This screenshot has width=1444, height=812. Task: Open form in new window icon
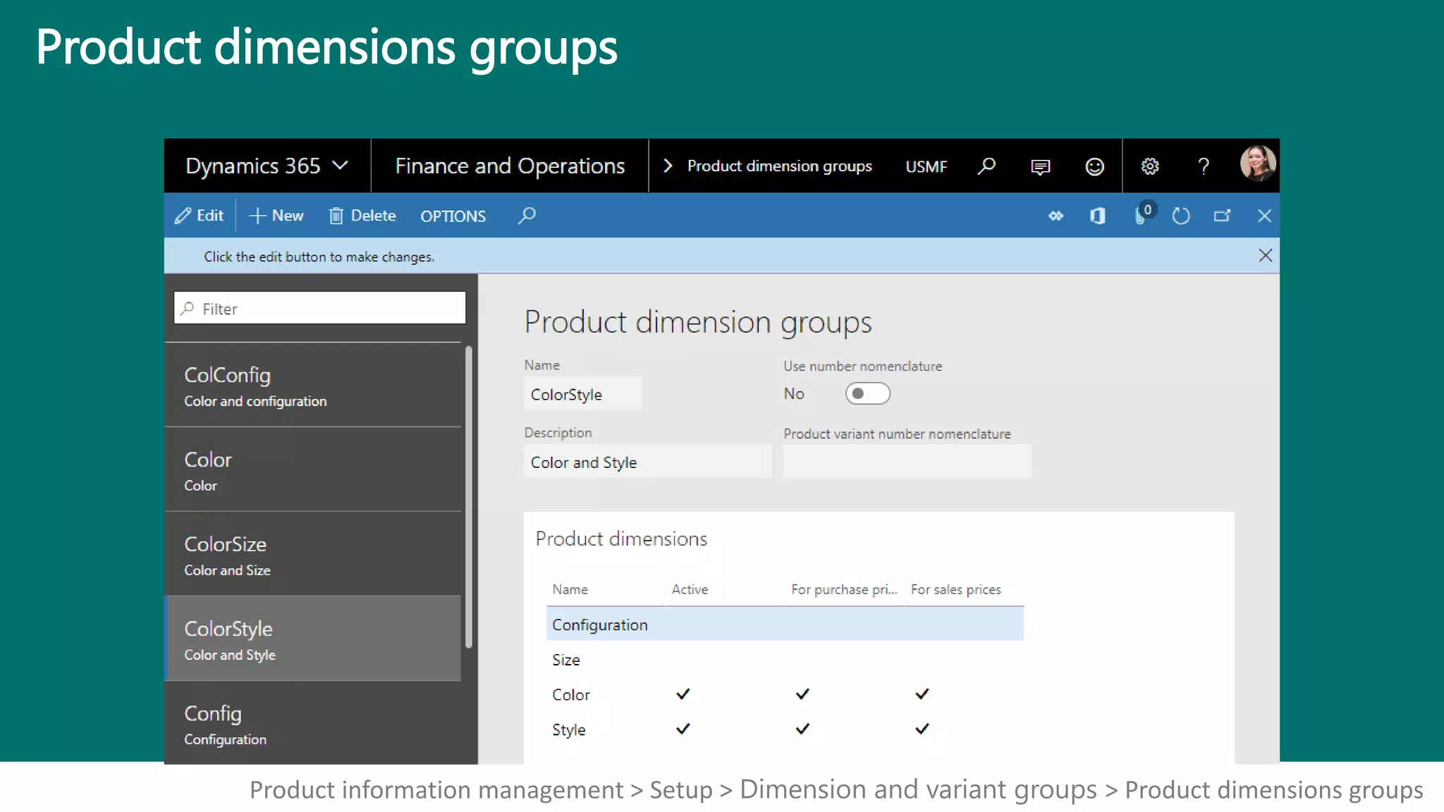(x=1222, y=216)
